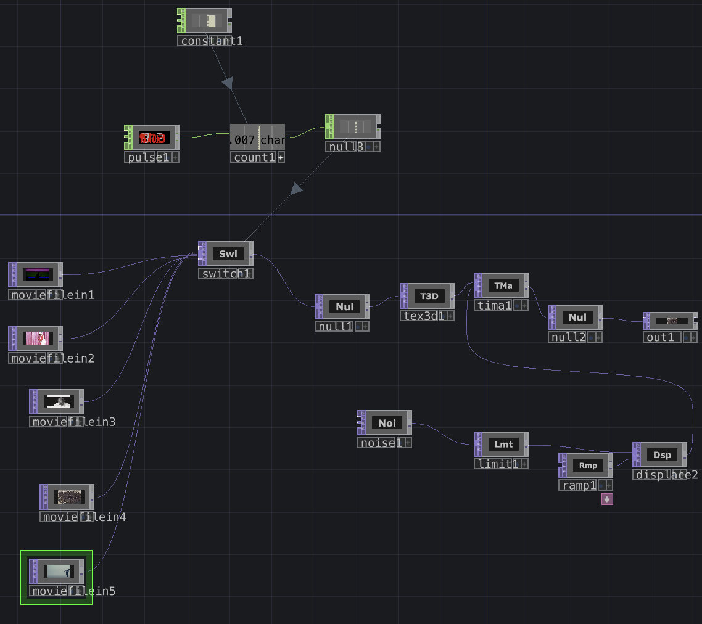The image size is (702, 624).
Task: Select the ramp1 Rmp node
Action: point(588,466)
